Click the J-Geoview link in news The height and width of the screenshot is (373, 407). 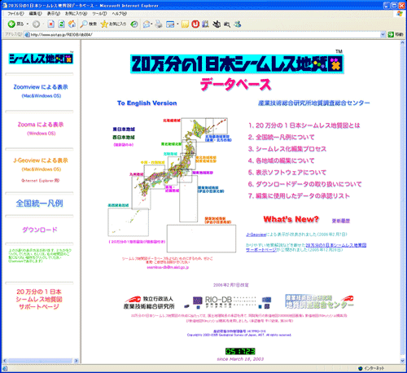[256, 235]
